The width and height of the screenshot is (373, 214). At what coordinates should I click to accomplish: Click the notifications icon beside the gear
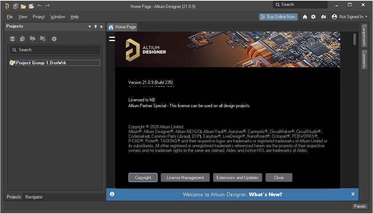tap(324, 17)
